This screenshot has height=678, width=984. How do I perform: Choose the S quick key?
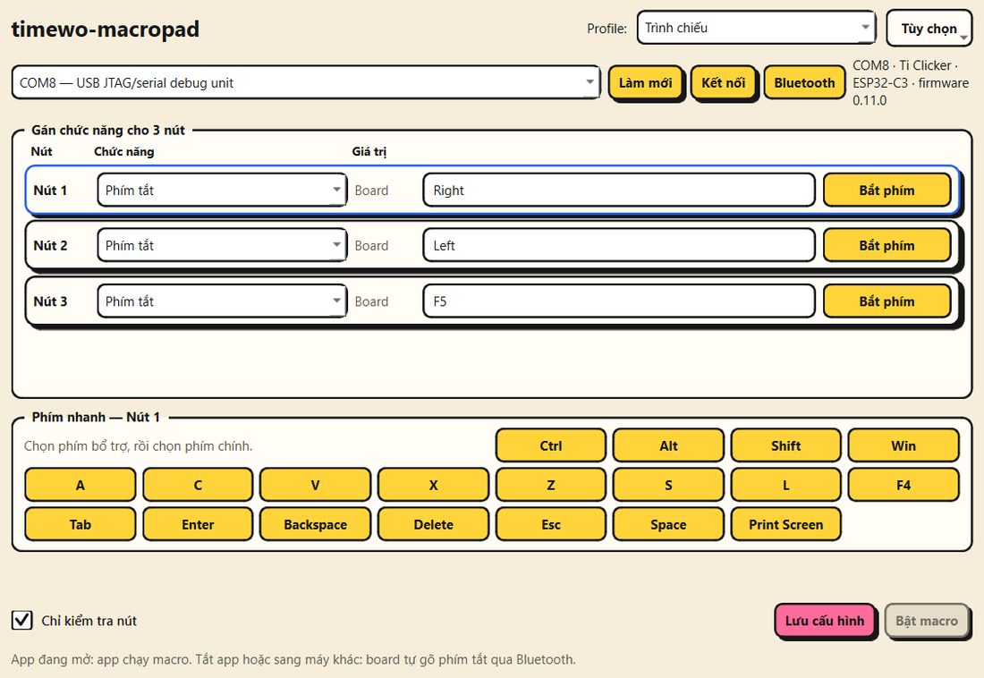click(668, 485)
